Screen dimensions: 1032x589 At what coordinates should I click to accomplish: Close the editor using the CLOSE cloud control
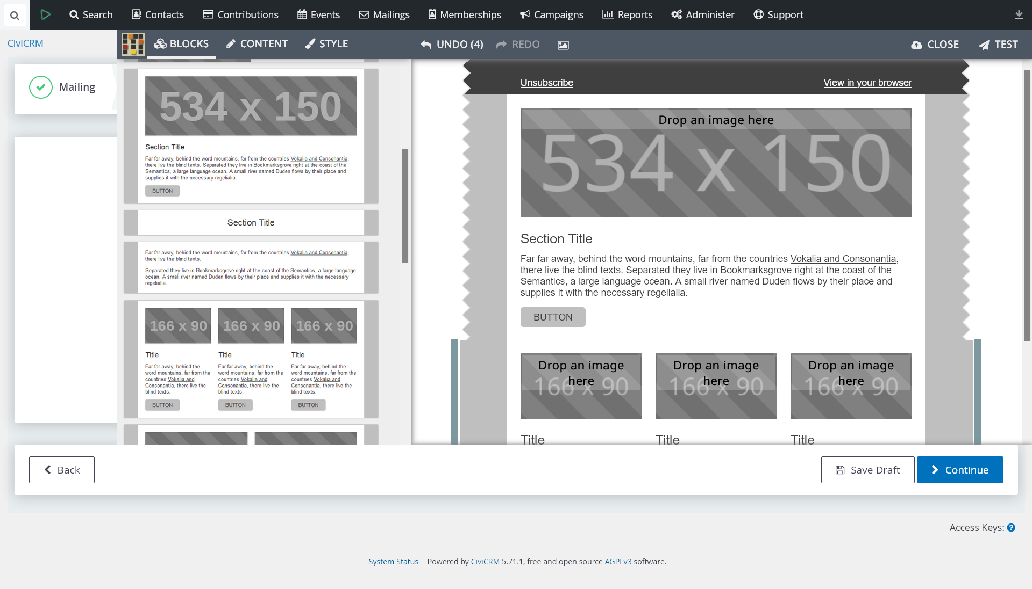tap(935, 44)
